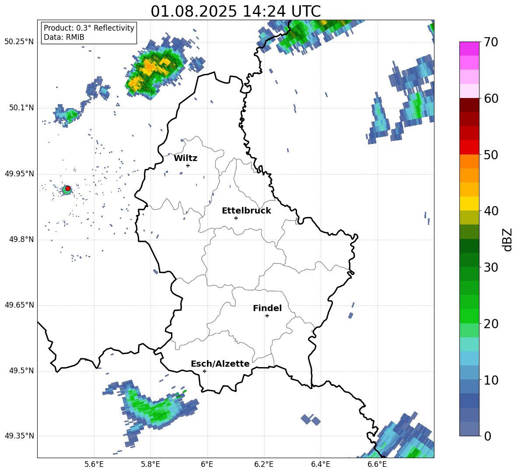Screen dimensions: 518x473
Task: Click the cross marker under Ettelbruck
Action: pyautogui.click(x=236, y=218)
